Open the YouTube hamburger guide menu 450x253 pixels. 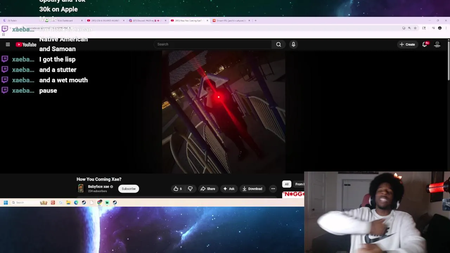coord(8,44)
